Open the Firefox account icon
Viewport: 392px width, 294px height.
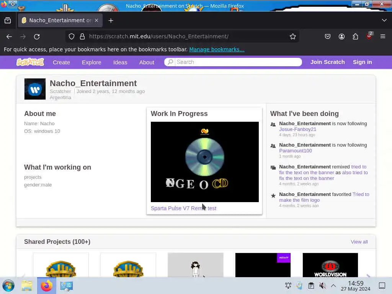[x=341, y=36]
